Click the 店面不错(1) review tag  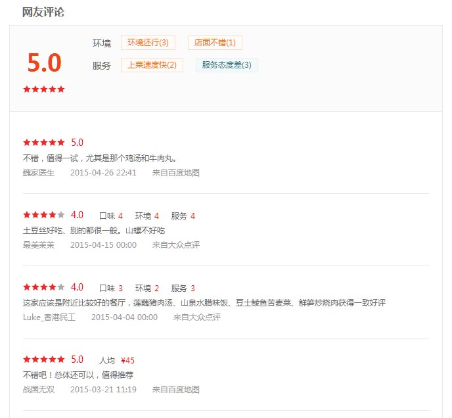[215, 43]
